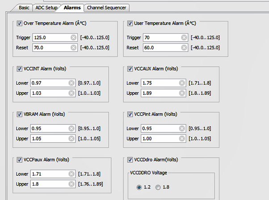Toggle the VCCPaux Alarm checkbox
269x200 pixels.
tap(19, 160)
